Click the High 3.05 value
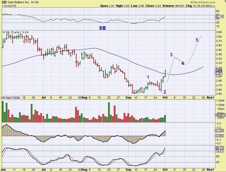The width and height of the screenshot is (226, 172). [x=122, y=6]
